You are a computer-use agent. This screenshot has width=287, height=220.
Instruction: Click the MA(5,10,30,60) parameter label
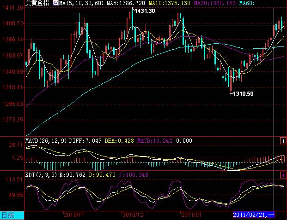(81, 3)
